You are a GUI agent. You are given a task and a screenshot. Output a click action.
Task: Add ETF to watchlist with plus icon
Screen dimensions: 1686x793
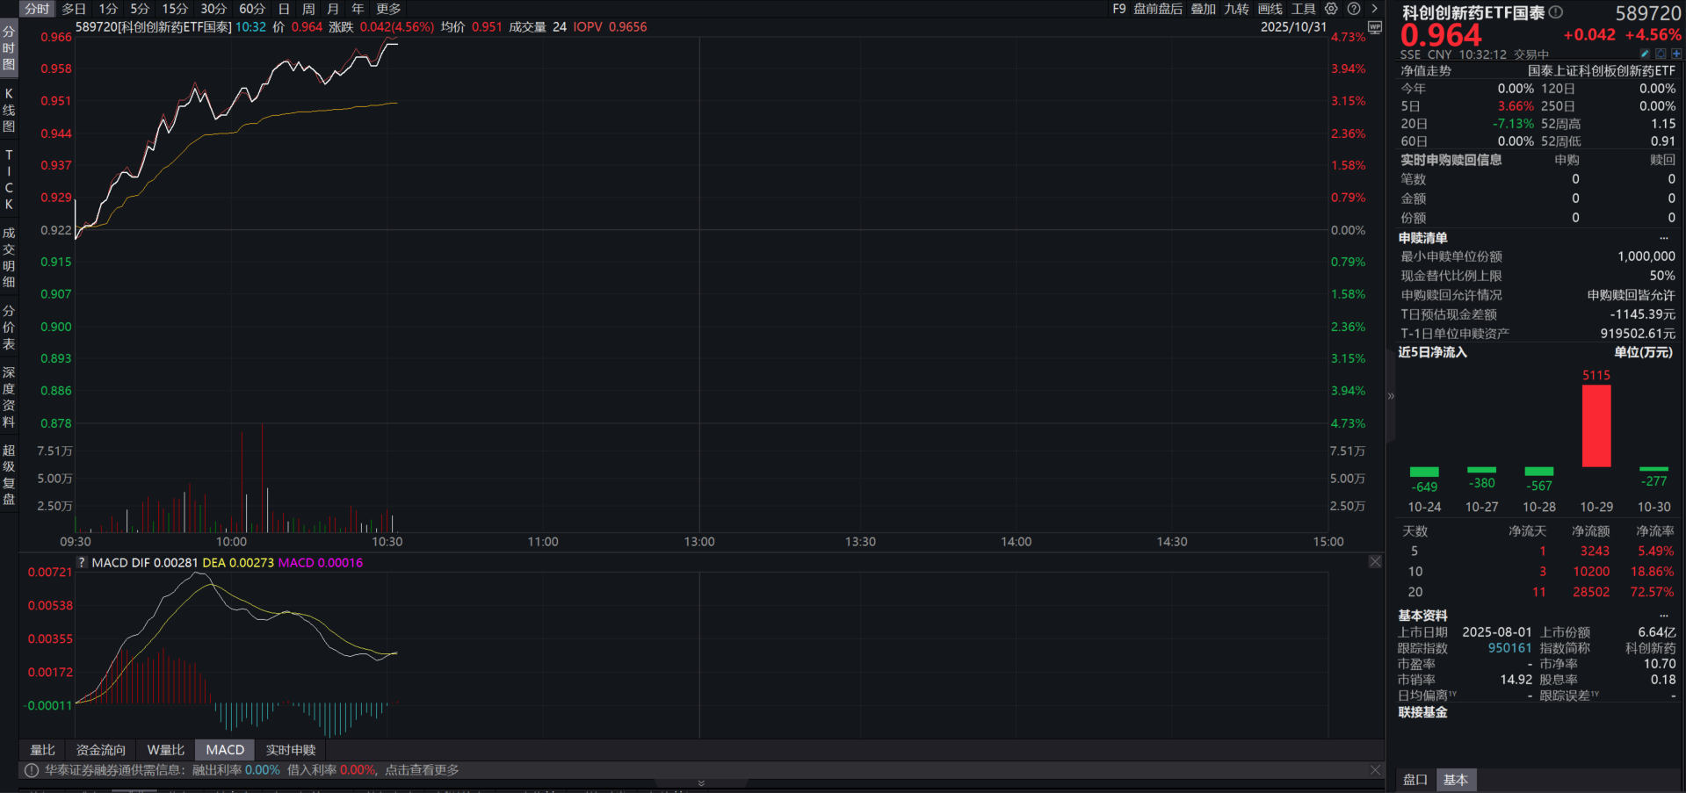coord(1676,54)
